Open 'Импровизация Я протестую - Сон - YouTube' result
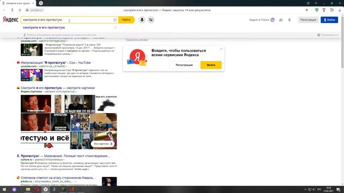Screen dimensions: 344x193 click(x=56, y=63)
